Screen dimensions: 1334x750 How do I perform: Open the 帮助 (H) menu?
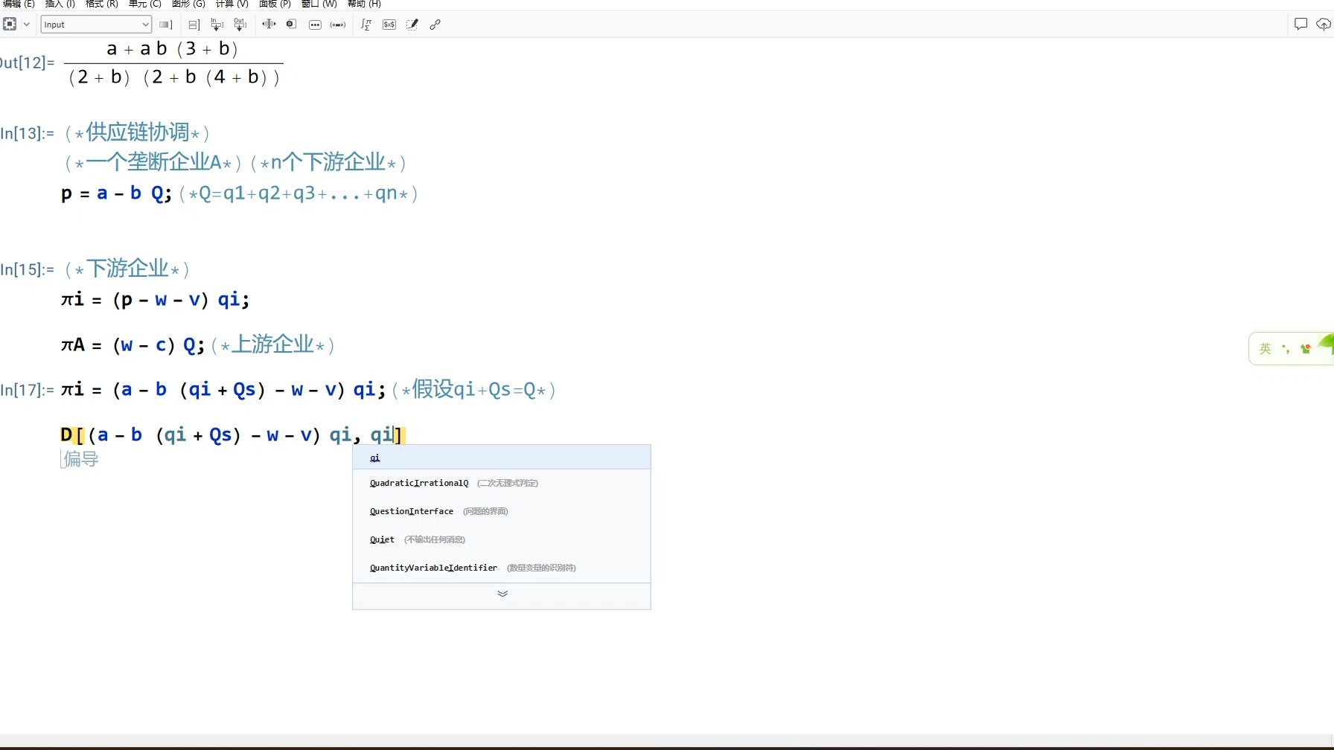click(x=365, y=4)
